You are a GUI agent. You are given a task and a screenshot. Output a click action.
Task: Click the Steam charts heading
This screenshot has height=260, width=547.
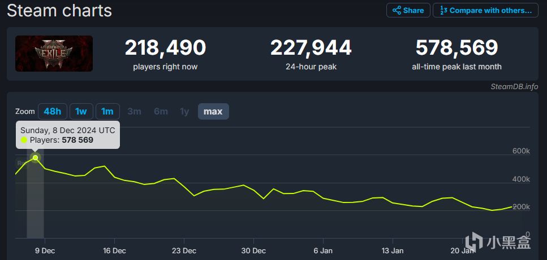59,10
